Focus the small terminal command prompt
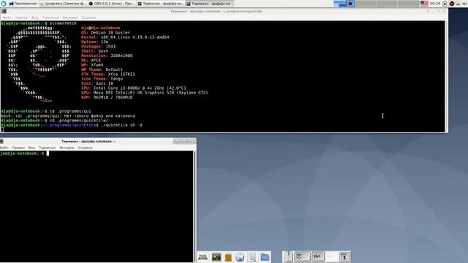Image resolution: width=468 pixels, height=263 pixels. pos(48,153)
